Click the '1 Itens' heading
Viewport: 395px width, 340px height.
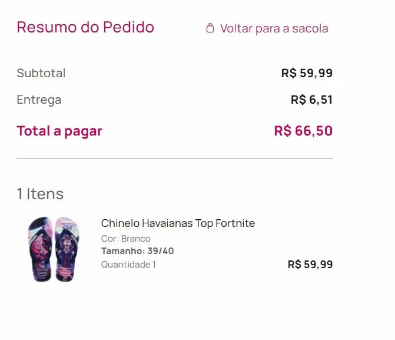[x=40, y=194]
